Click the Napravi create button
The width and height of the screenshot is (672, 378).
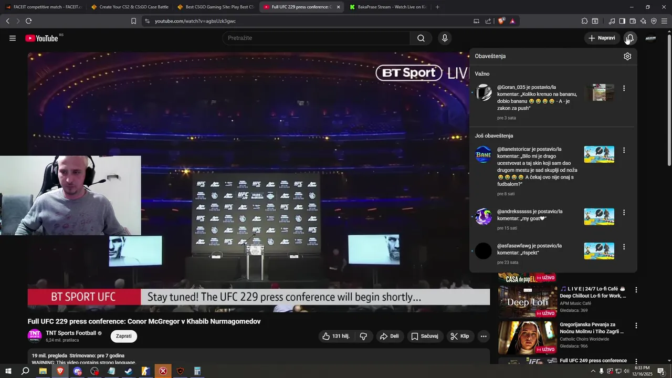click(x=602, y=38)
